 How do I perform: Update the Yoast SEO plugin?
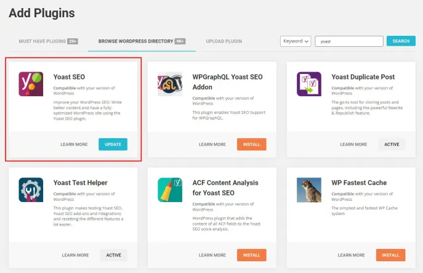(113, 144)
